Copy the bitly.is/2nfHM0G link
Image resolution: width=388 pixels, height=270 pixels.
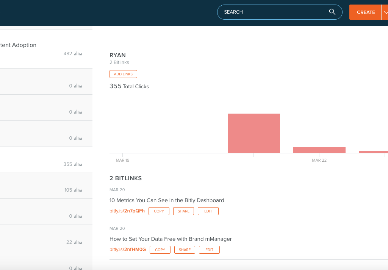tap(160, 250)
